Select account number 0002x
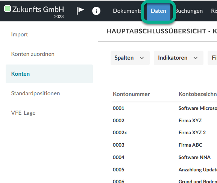217x183 pixels. point(120,133)
